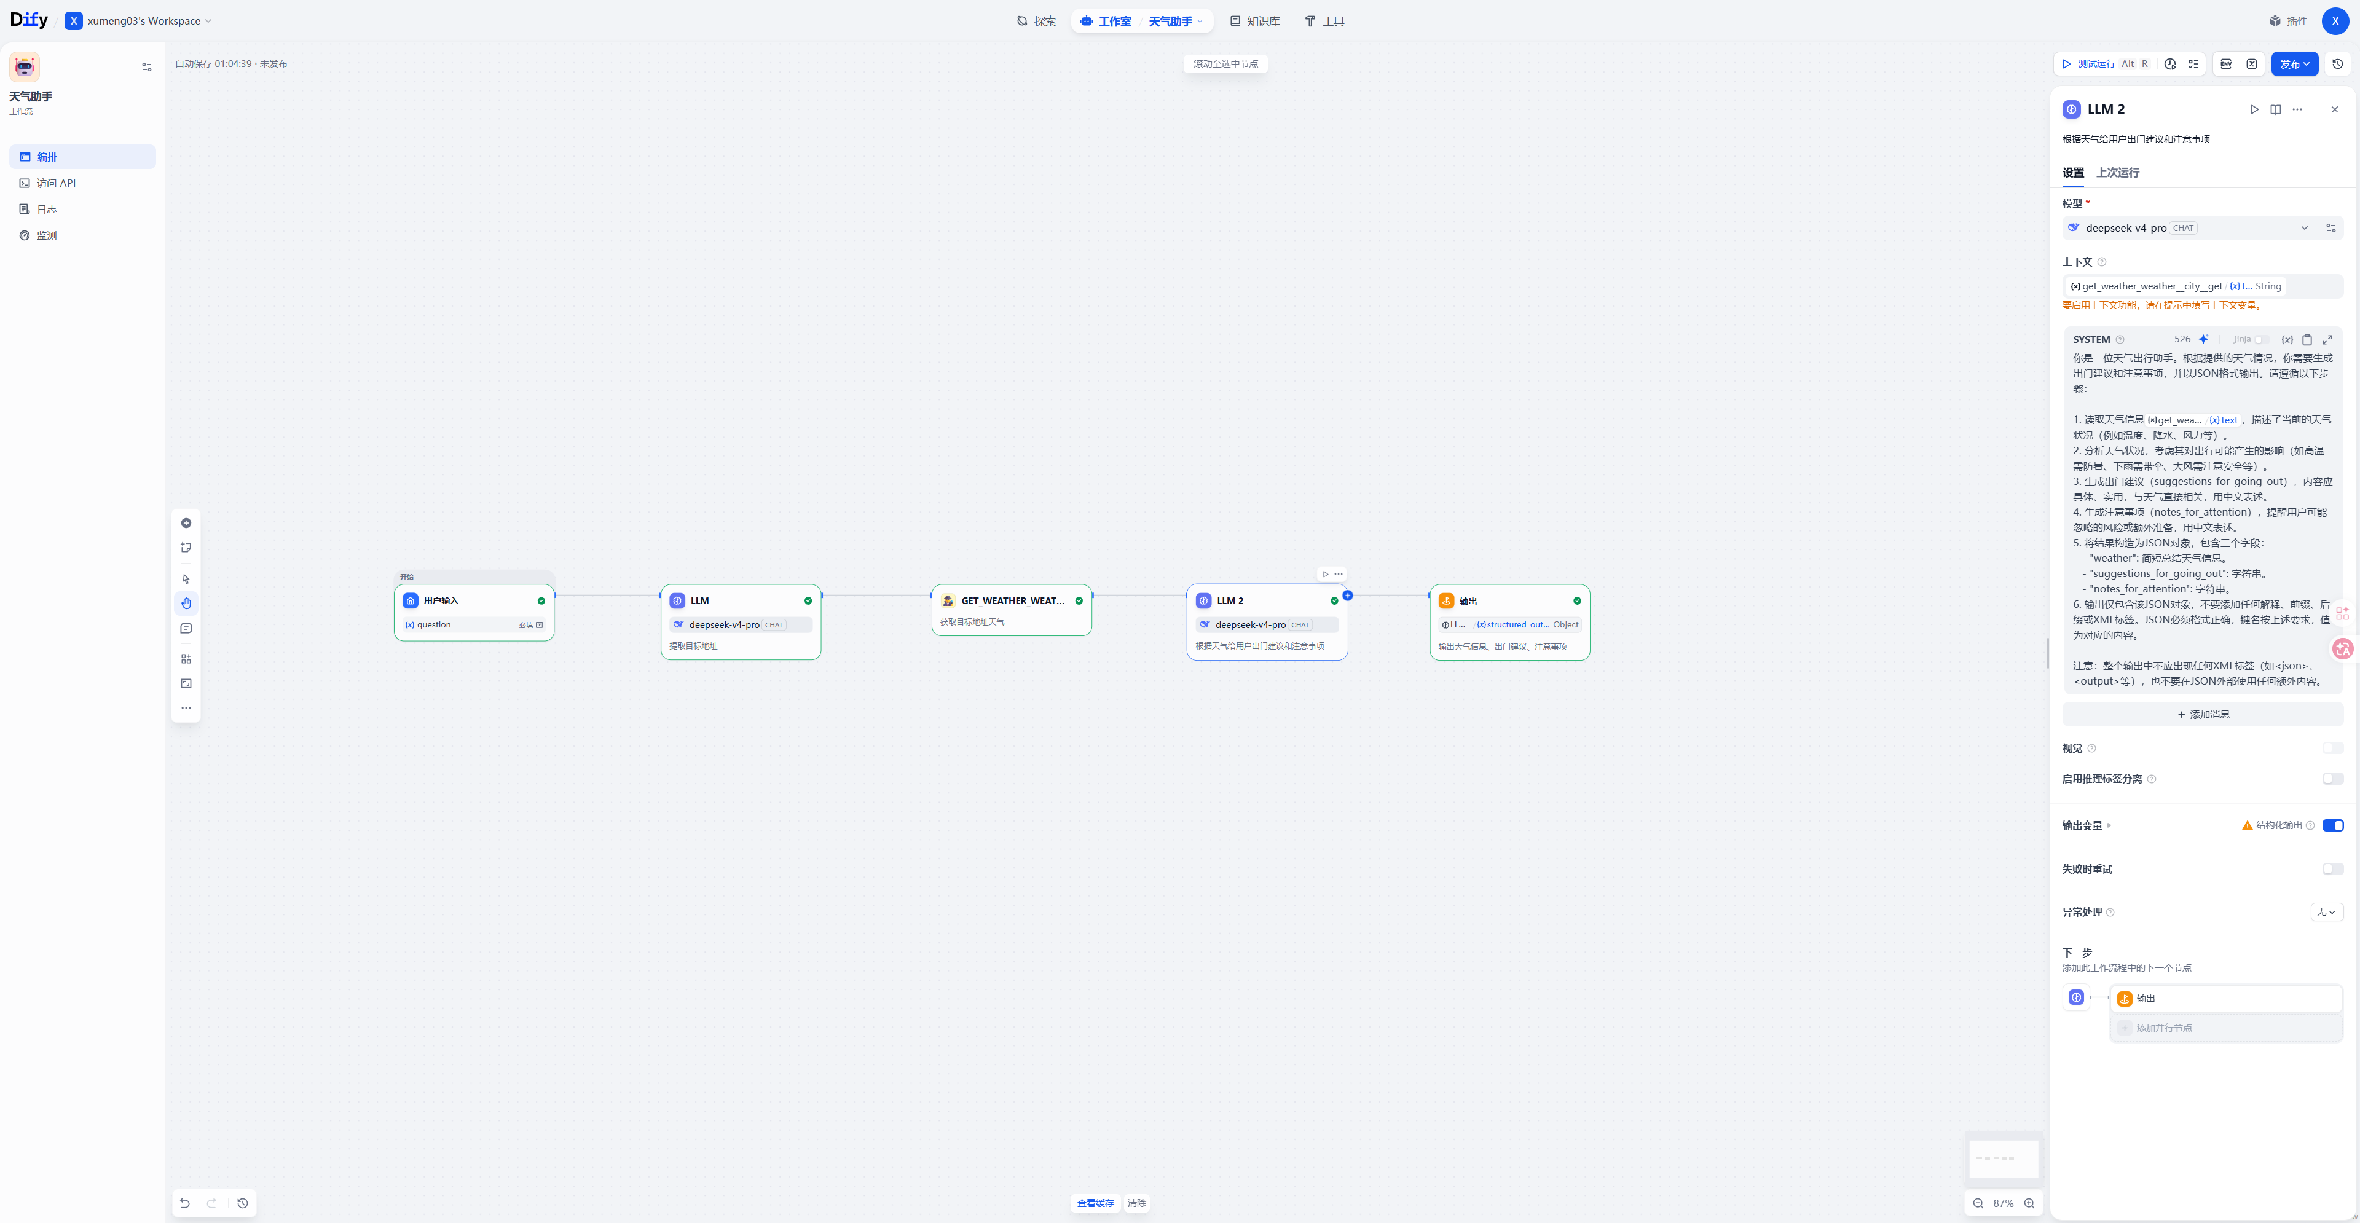Open the help book icon in LLM 2 panel
Screen dimensions: 2360x1223
click(x=2276, y=109)
